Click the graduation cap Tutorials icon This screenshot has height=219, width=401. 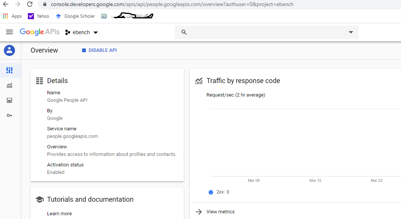[x=40, y=199]
